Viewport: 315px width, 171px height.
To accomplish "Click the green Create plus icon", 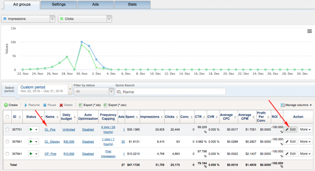I will pos(6,105).
